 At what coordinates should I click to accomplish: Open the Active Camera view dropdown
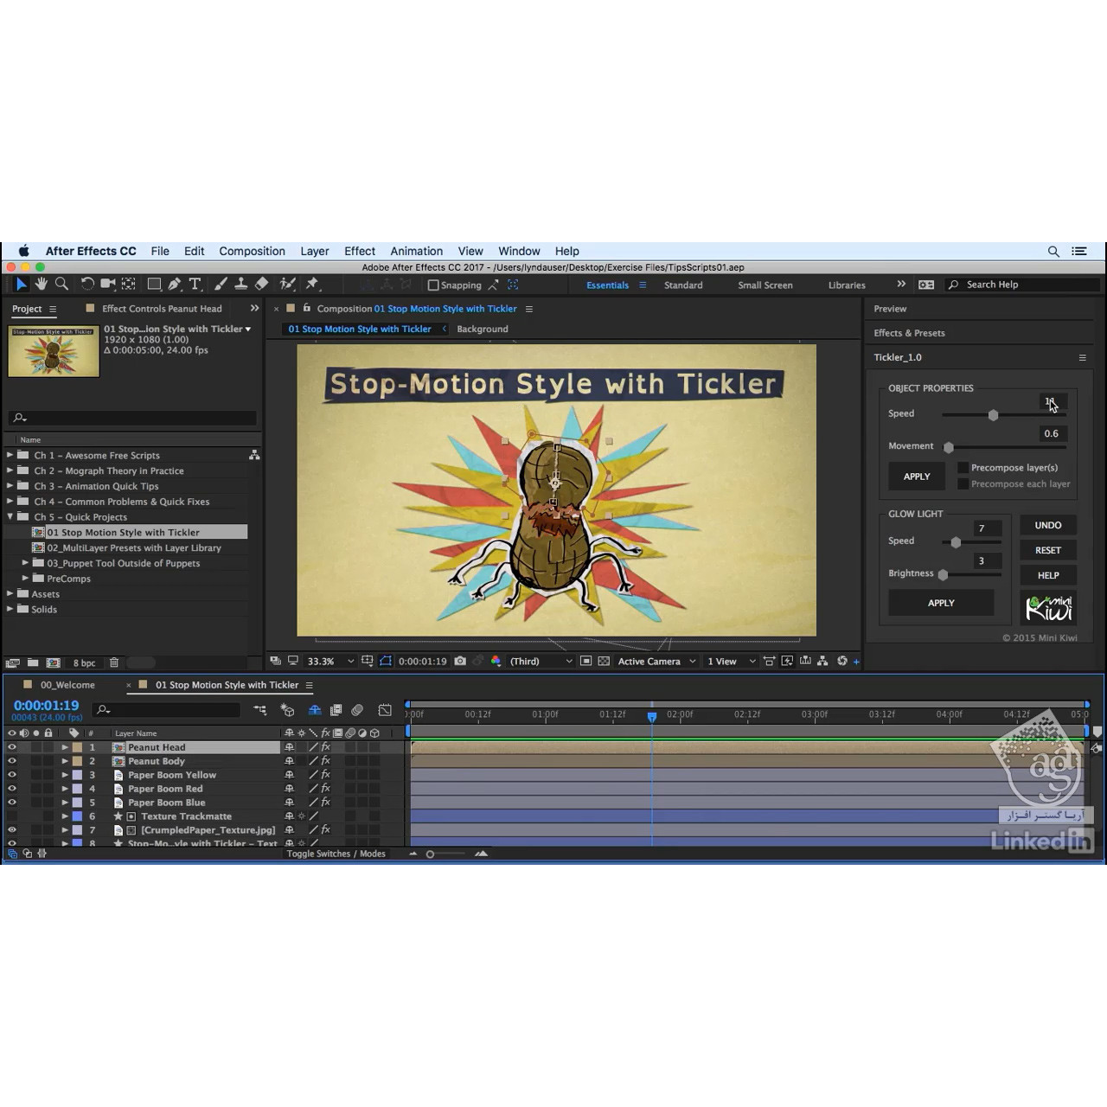tap(656, 661)
